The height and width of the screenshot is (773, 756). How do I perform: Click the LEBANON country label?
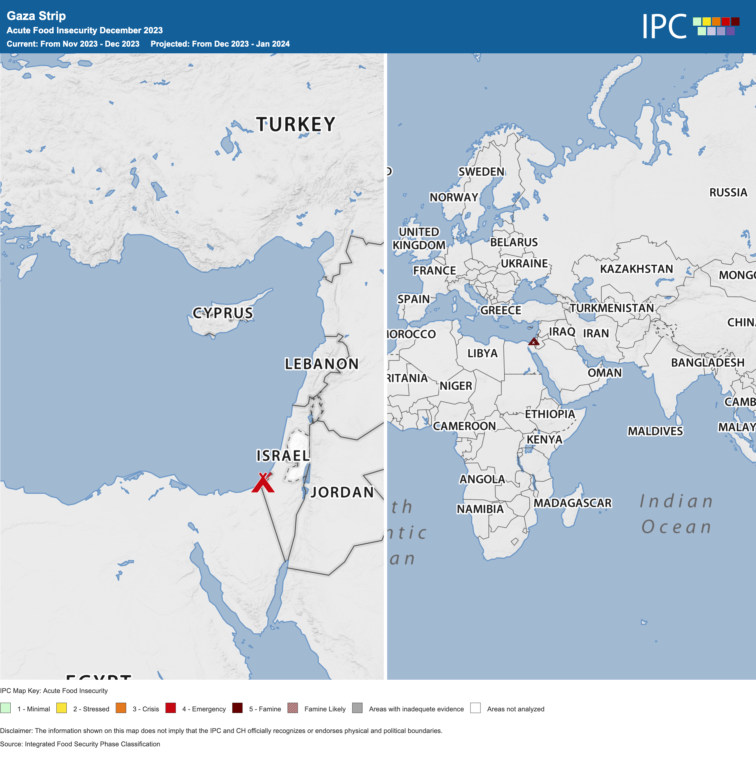tap(322, 364)
